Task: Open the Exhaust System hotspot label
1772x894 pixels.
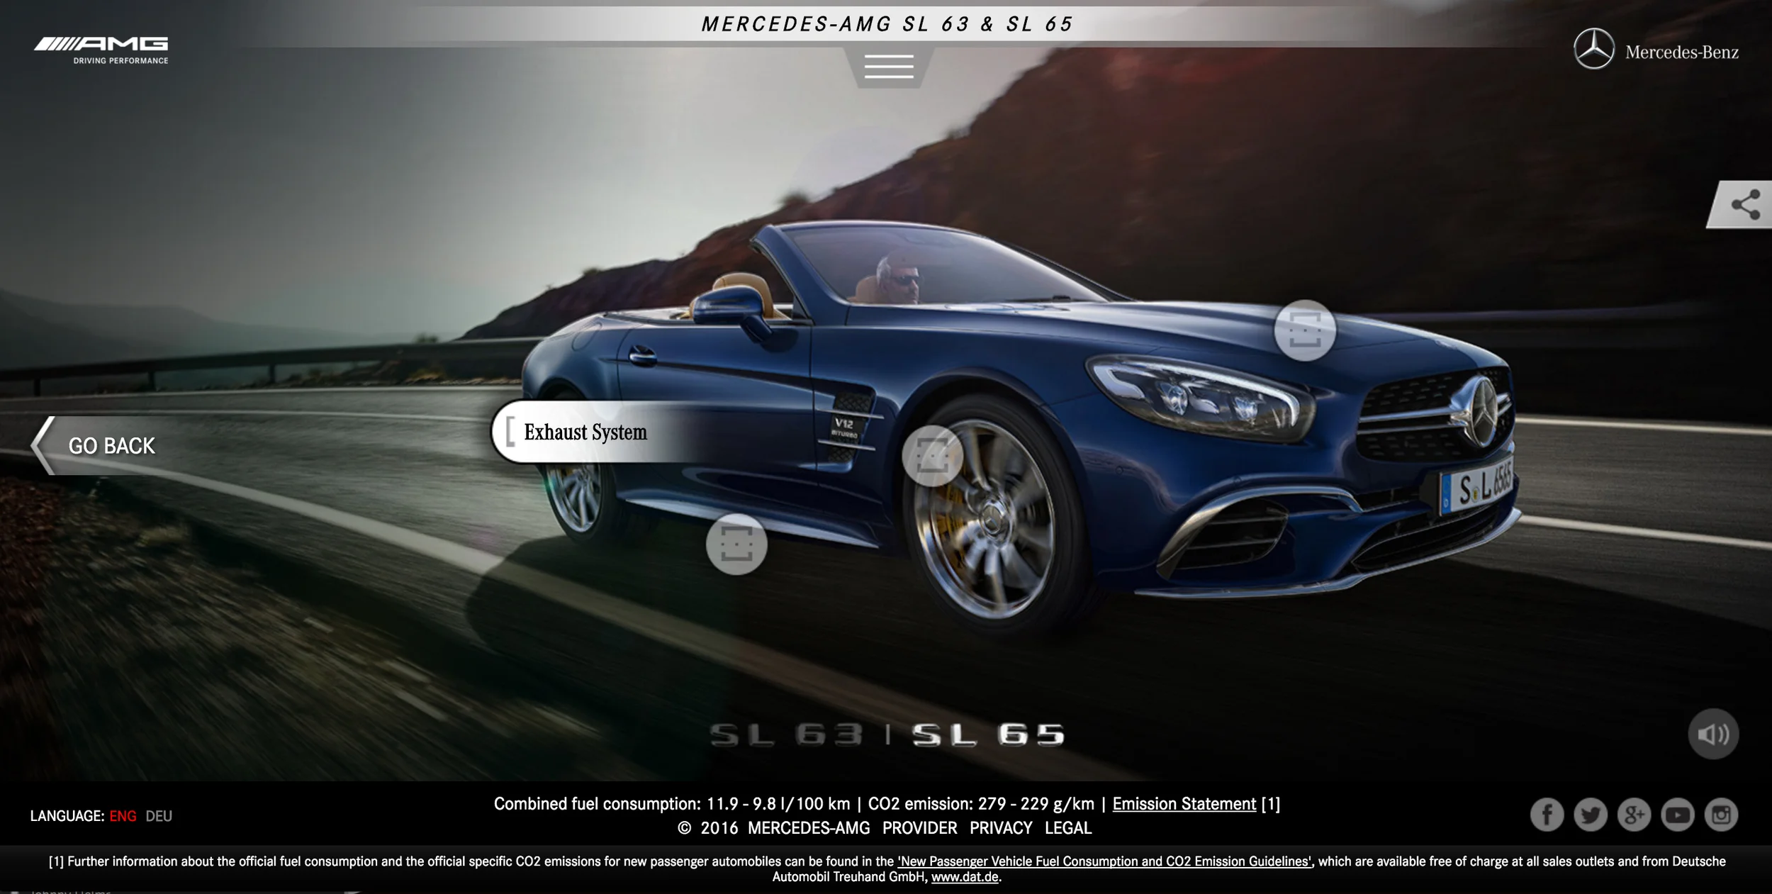Action: (585, 432)
